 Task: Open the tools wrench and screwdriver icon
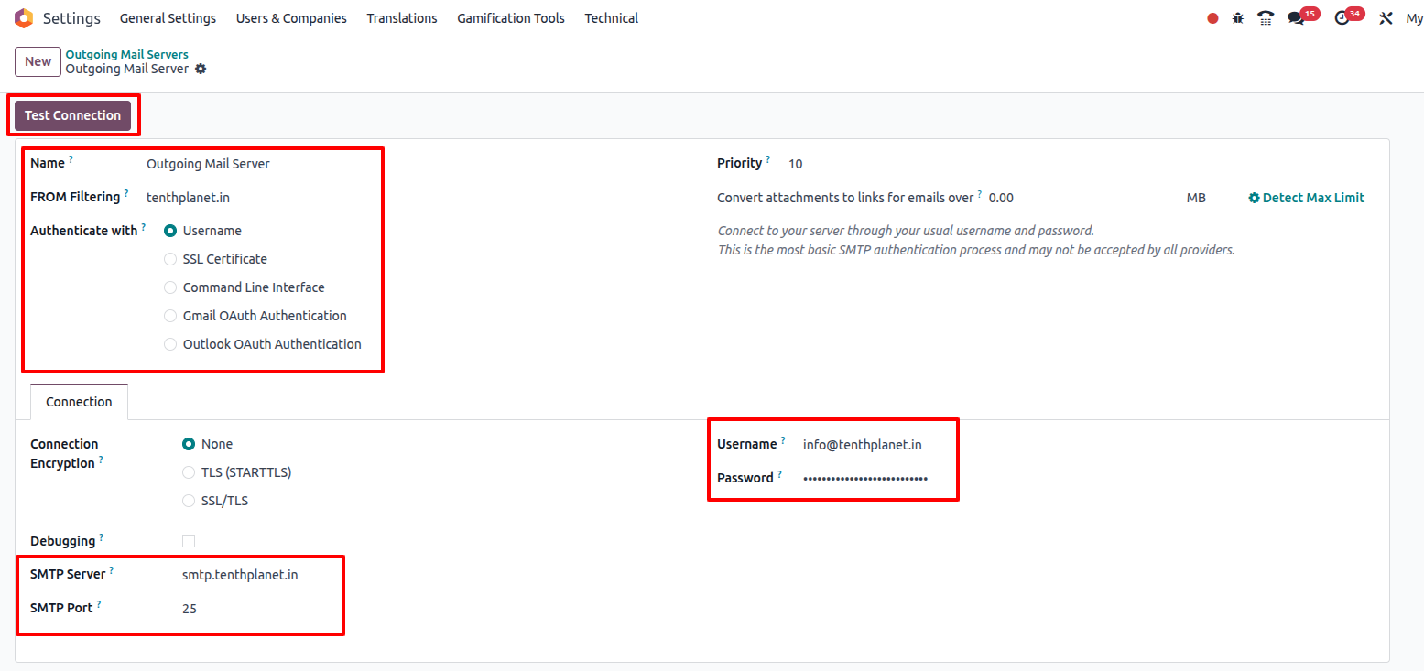[1386, 18]
